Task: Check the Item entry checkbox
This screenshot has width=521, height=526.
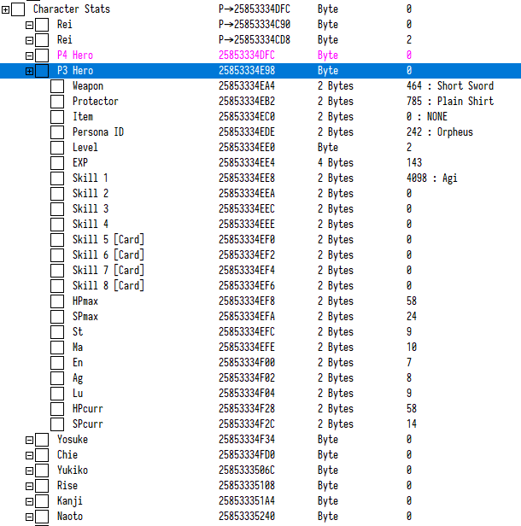Action: [x=57, y=117]
